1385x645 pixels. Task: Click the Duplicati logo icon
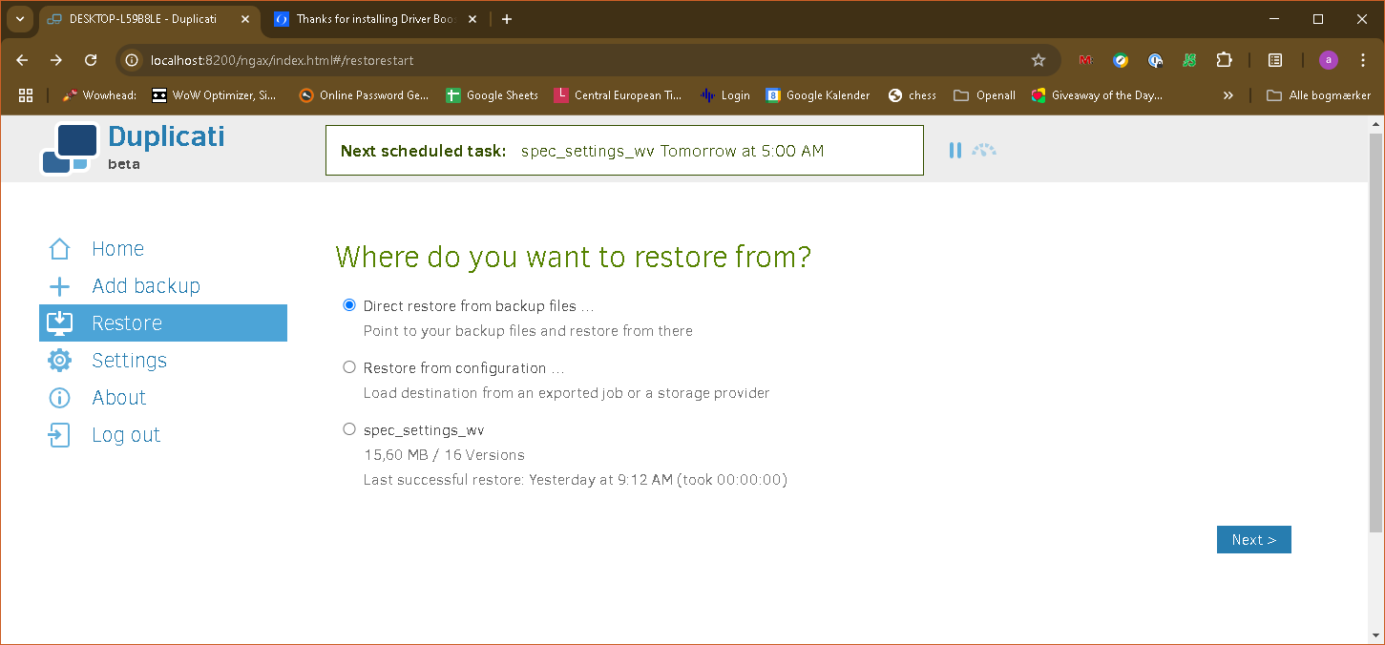[x=70, y=149]
